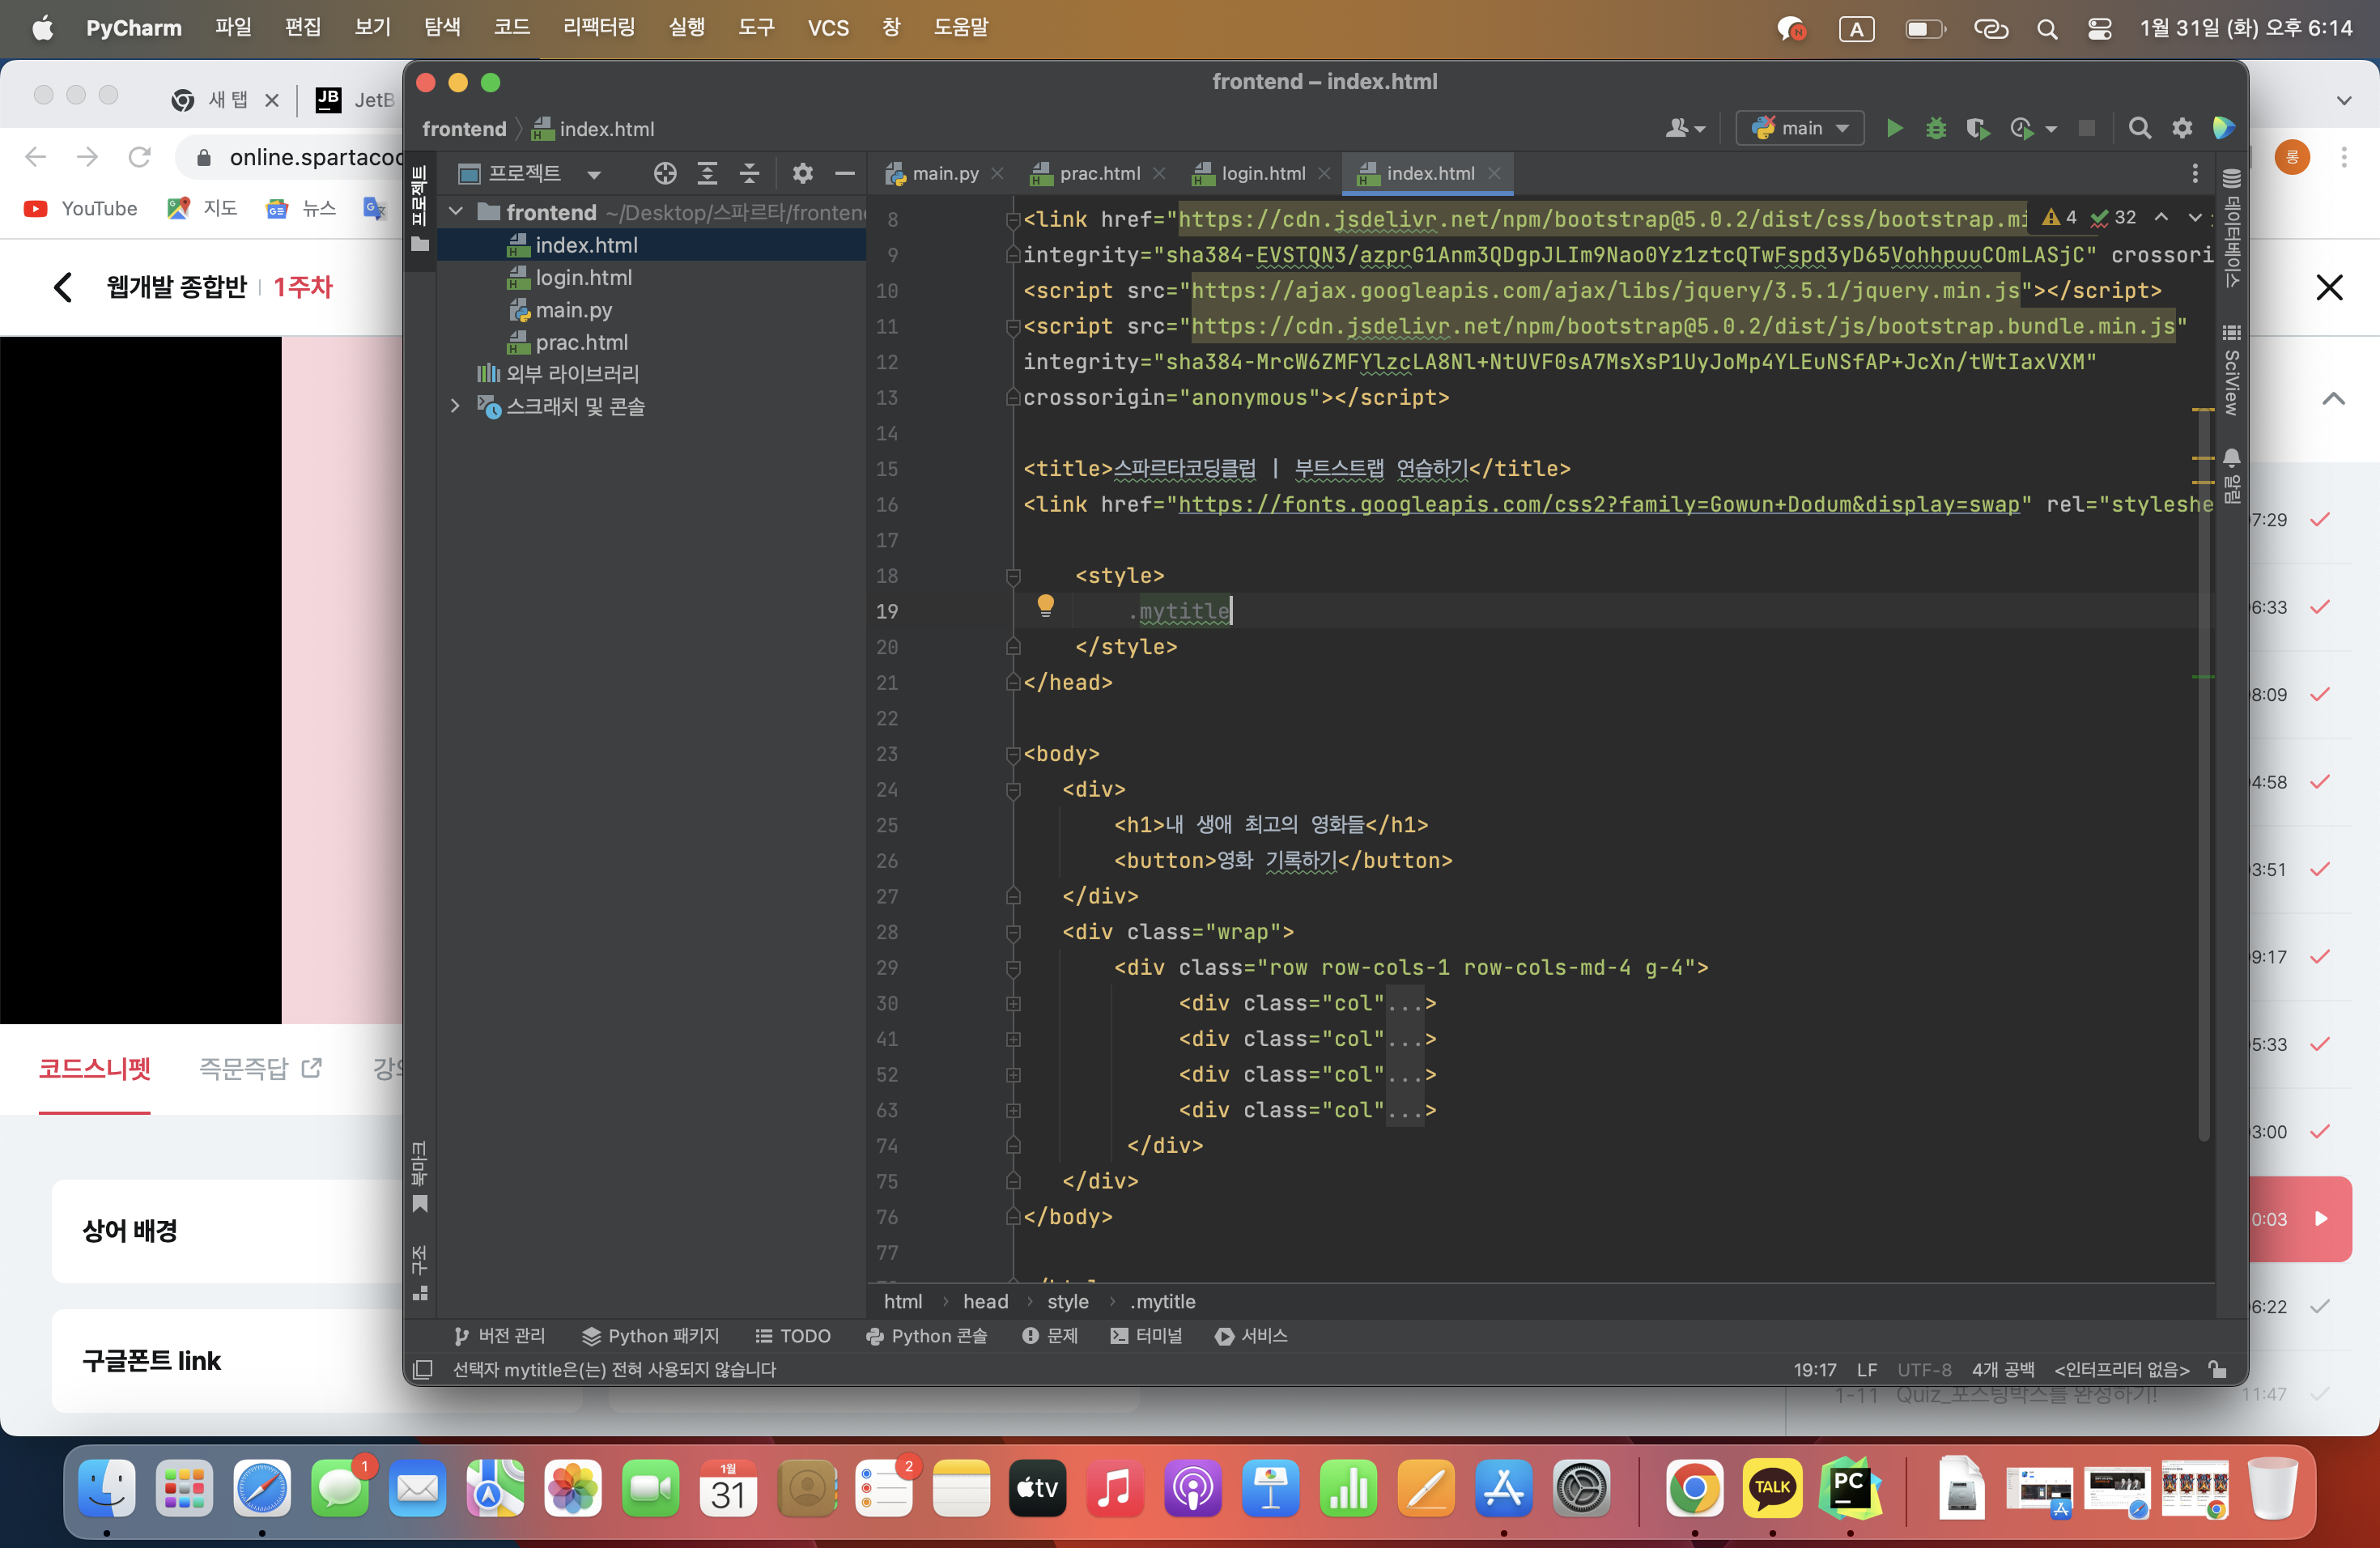Open the Python 콘솔 tool window
The image size is (2380, 1548).
pyautogui.click(x=927, y=1336)
